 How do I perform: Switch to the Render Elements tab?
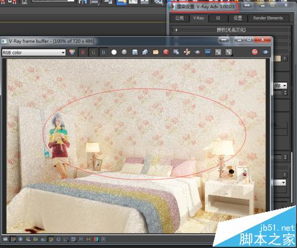click(268, 18)
